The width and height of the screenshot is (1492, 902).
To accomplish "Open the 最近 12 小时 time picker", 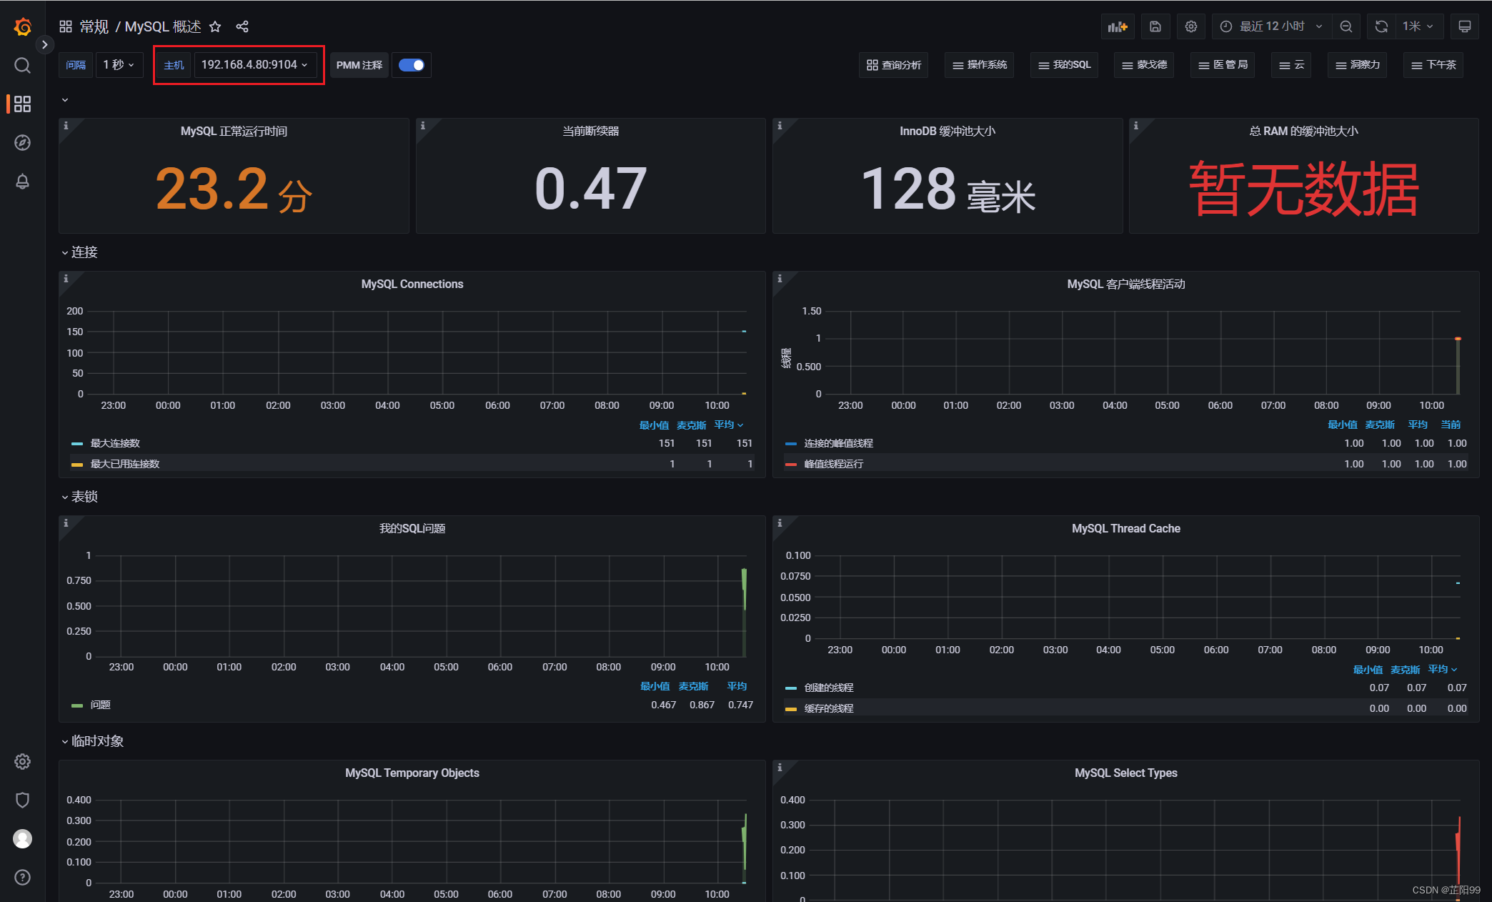I will 1271,26.
